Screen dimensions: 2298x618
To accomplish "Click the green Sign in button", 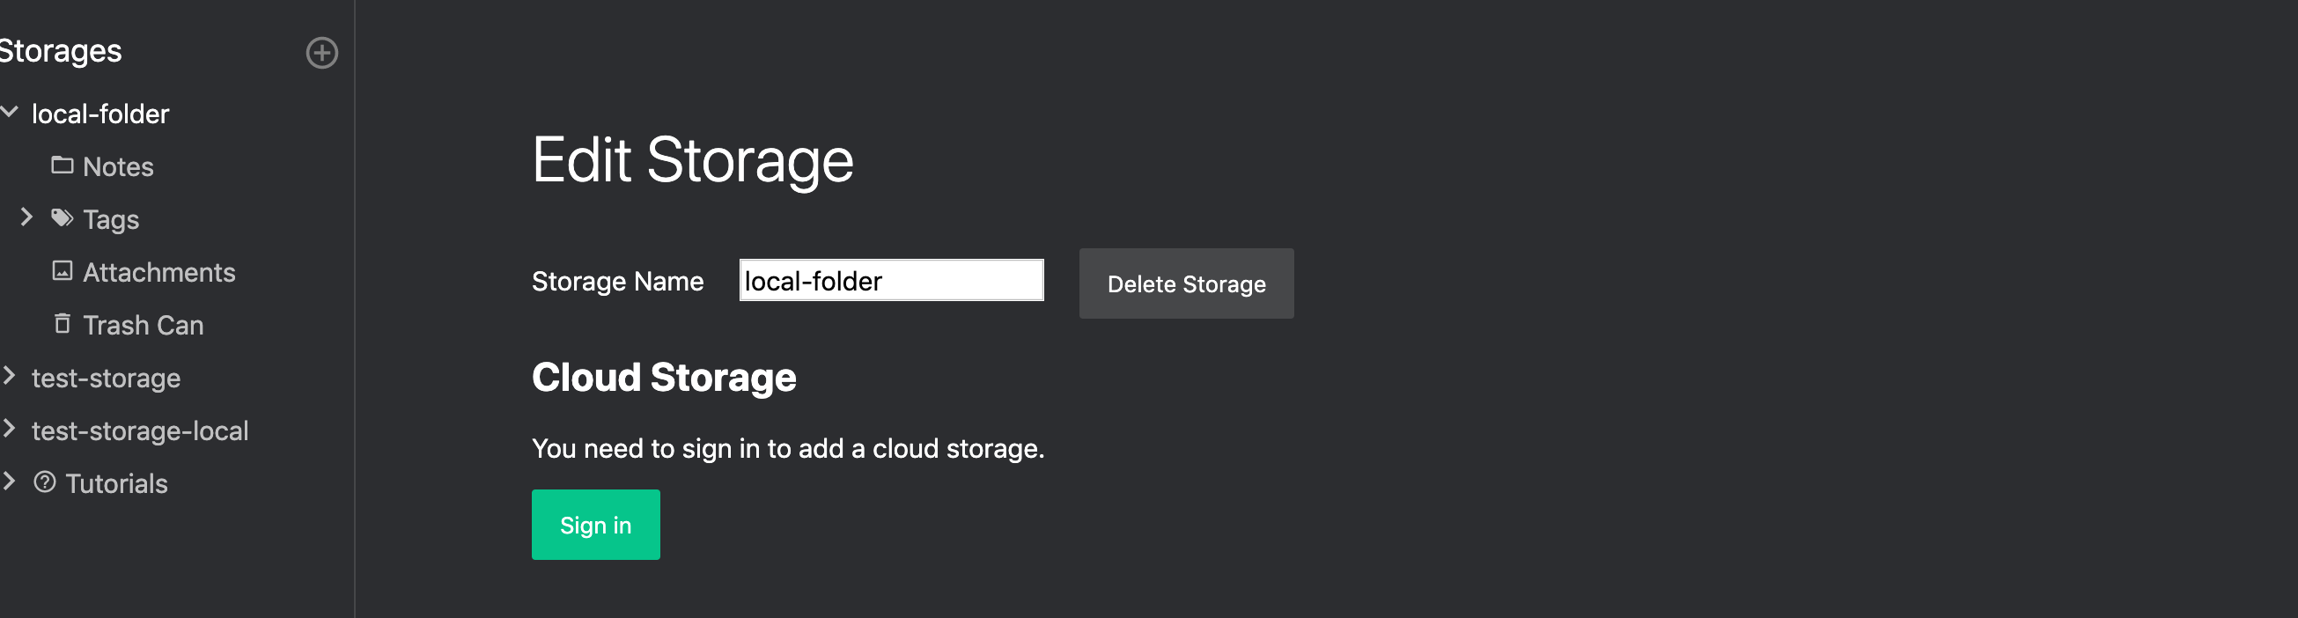I will point(595,525).
